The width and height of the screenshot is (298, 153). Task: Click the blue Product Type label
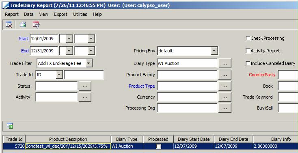click(142, 86)
